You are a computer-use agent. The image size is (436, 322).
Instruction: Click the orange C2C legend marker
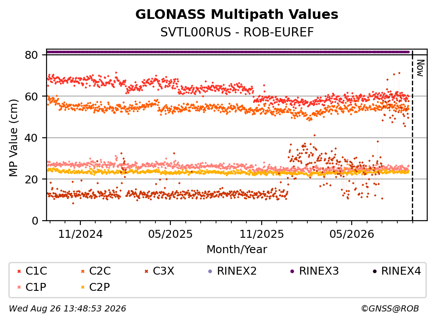point(83,272)
